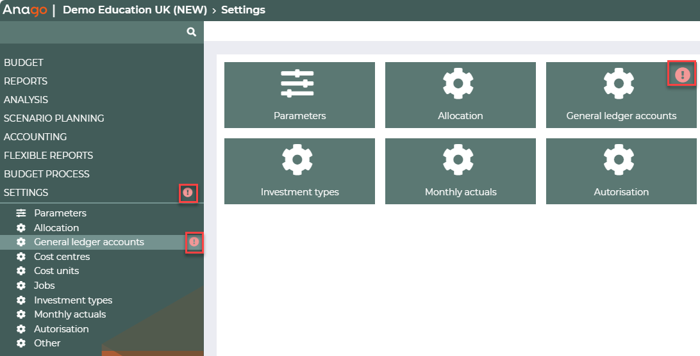Image resolution: width=700 pixels, height=356 pixels.
Task: Open the Parameters tile label
Action: click(299, 116)
